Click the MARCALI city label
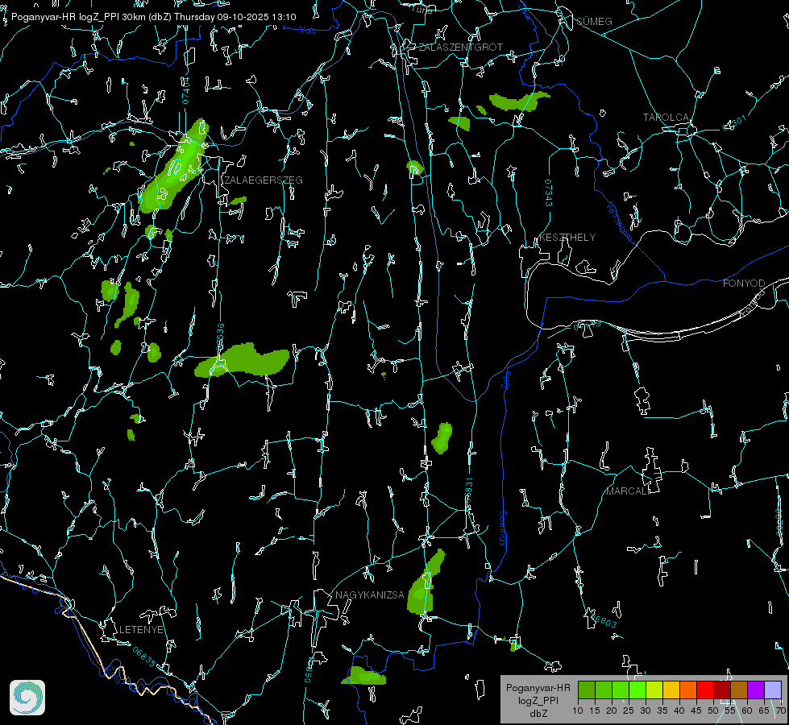 click(627, 491)
